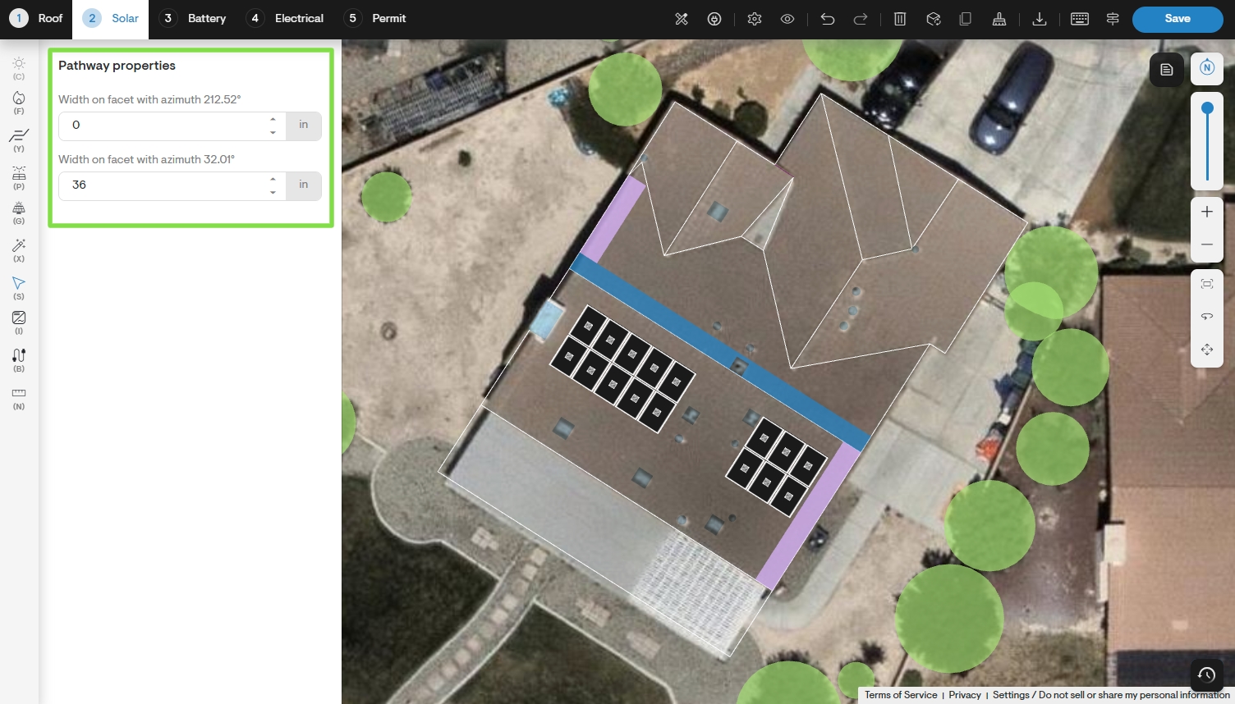
Task: Click the align objects icon
Action: click(1113, 19)
